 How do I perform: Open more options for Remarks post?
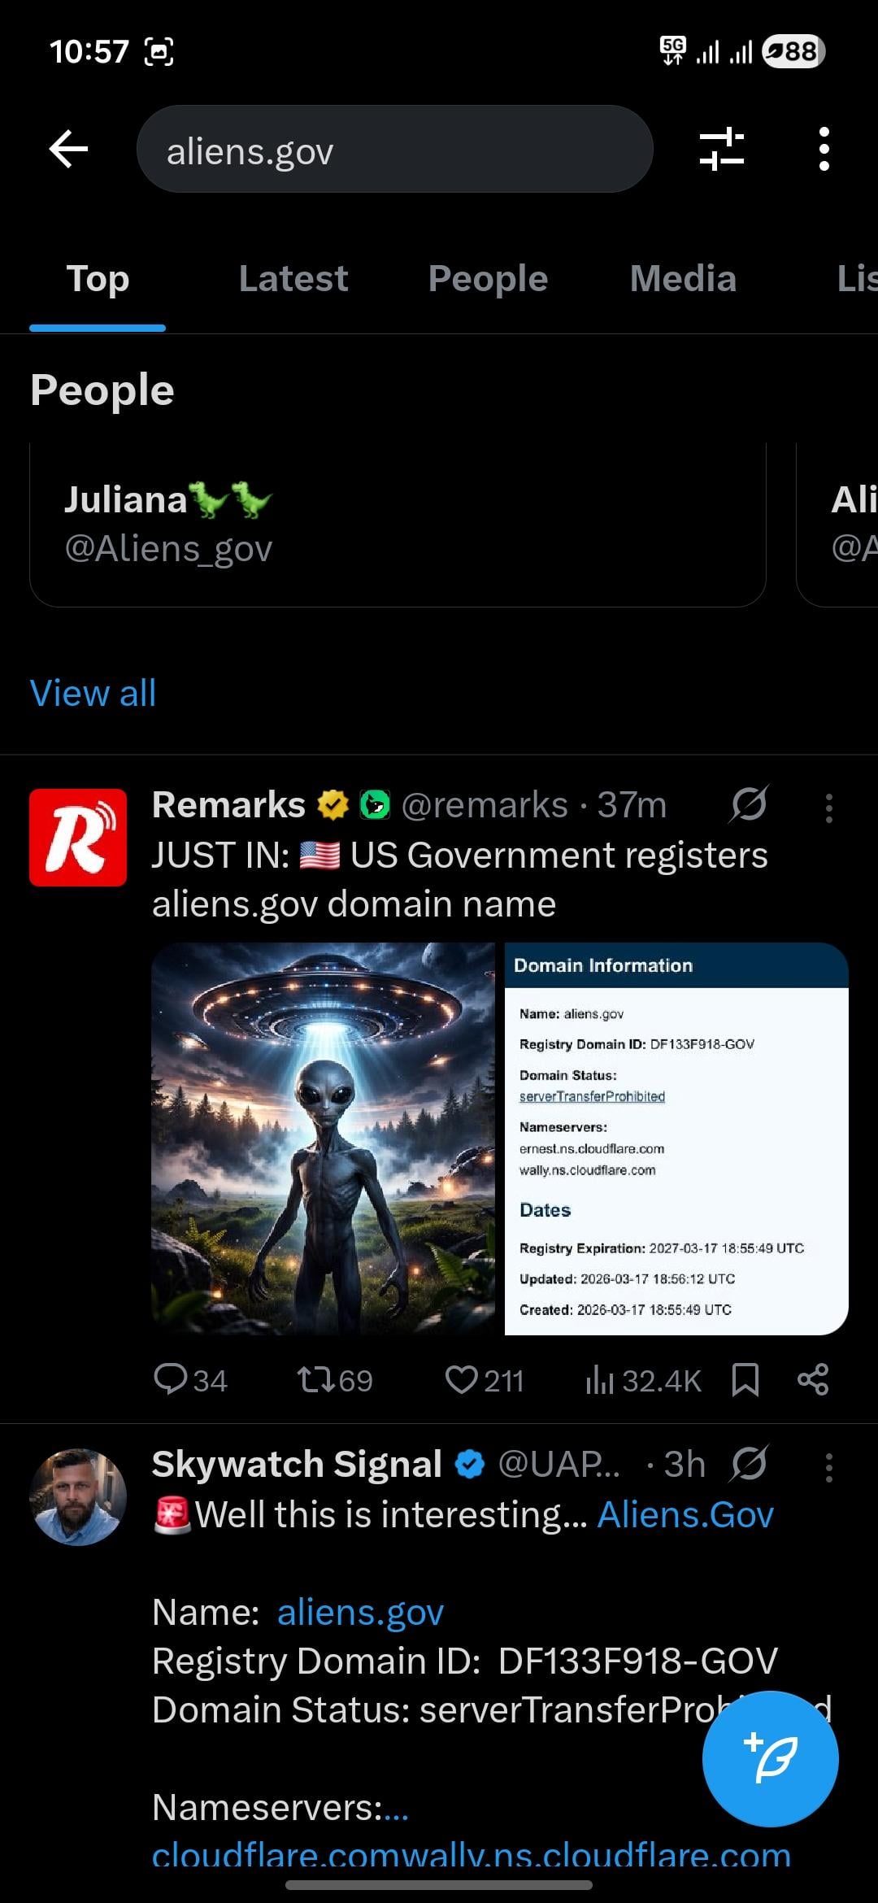(x=828, y=808)
